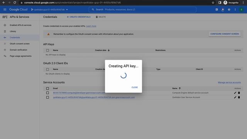Select the Compute Engine default service account checkbox
Screen dimensions: 247x139
pyautogui.click(x=47, y=93)
